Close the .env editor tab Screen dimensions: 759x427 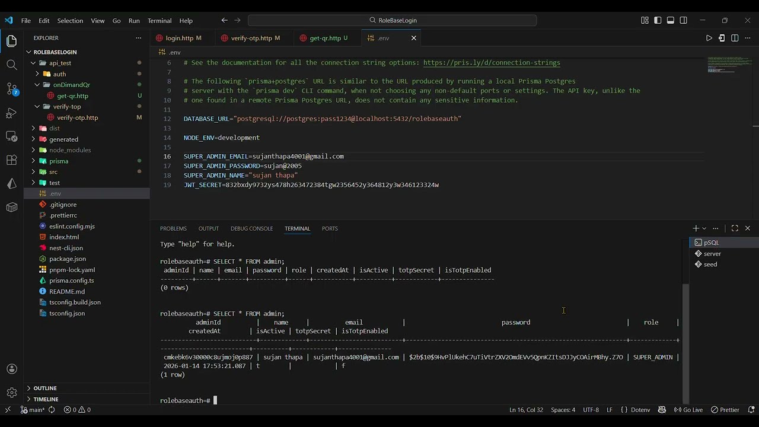[x=414, y=38]
